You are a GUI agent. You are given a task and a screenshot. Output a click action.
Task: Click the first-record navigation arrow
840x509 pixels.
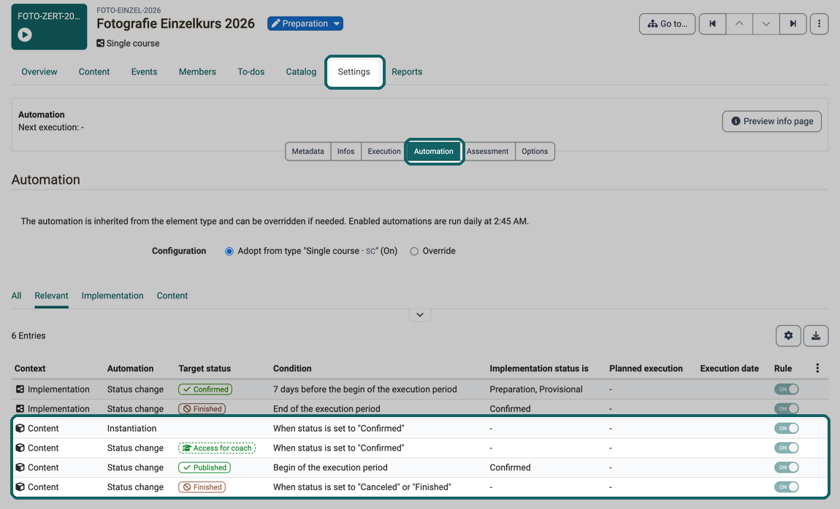pyautogui.click(x=712, y=23)
